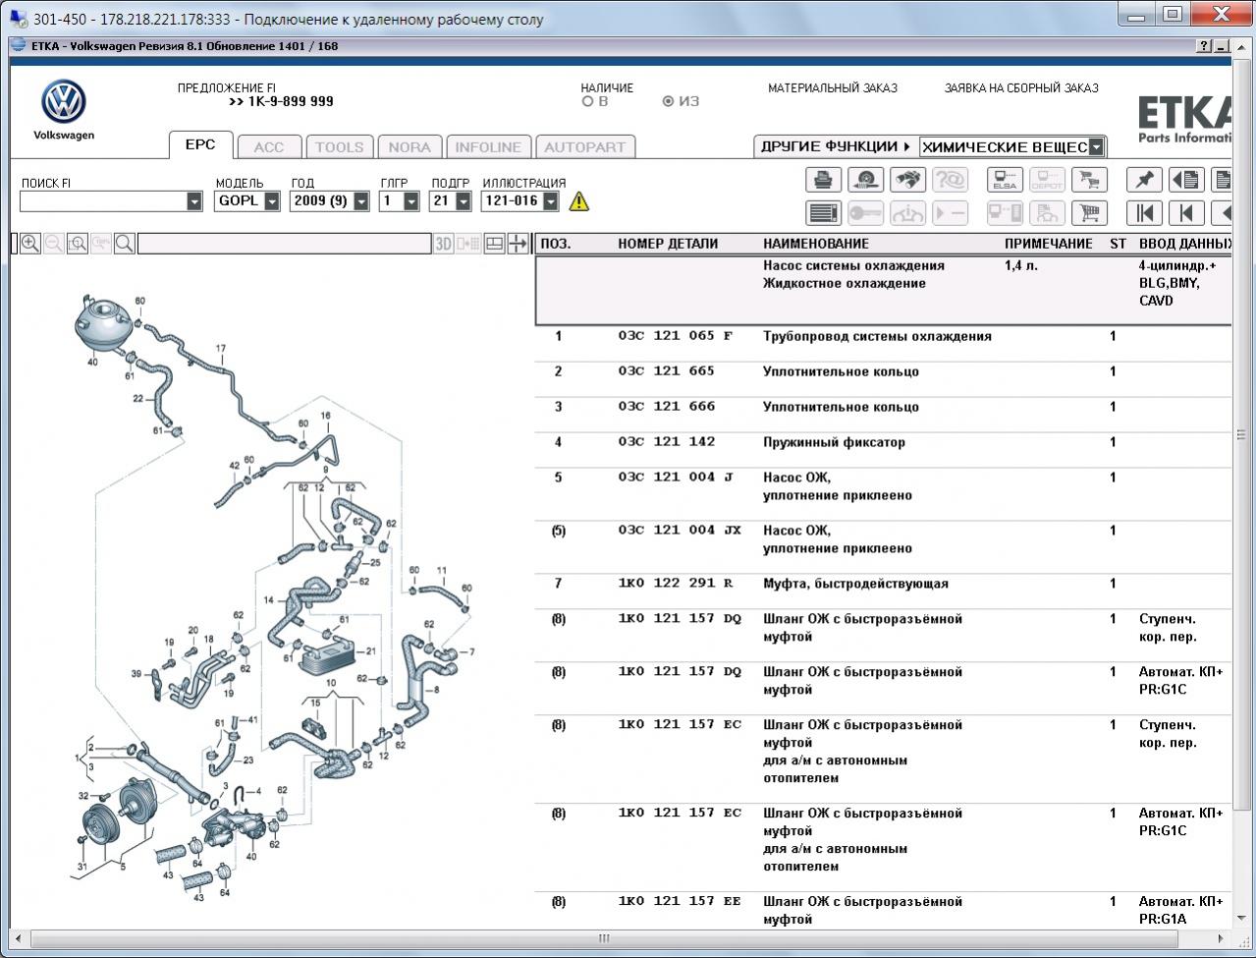Switch to the ACC tab

[269, 147]
